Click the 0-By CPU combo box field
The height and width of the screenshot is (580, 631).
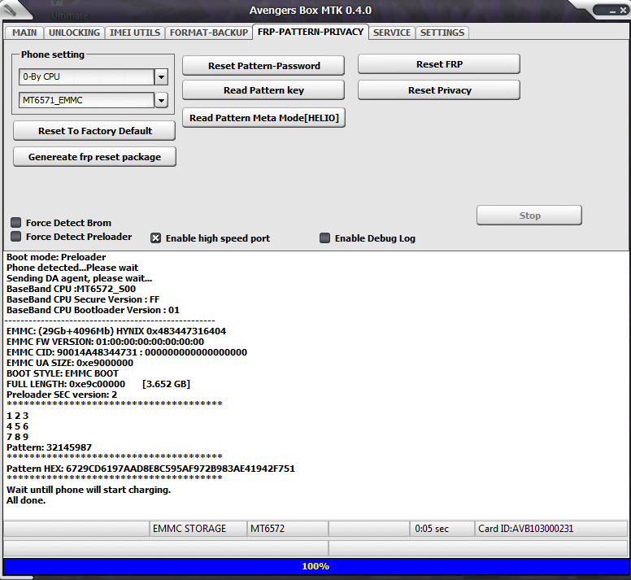pos(86,76)
